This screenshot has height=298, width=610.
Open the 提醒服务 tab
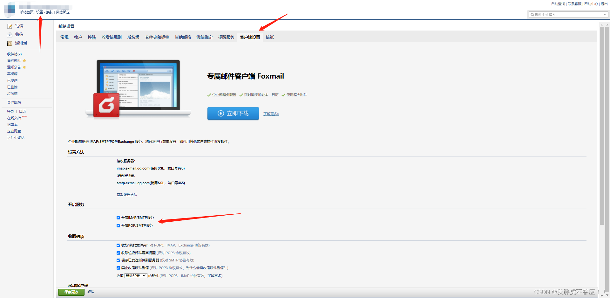point(226,37)
